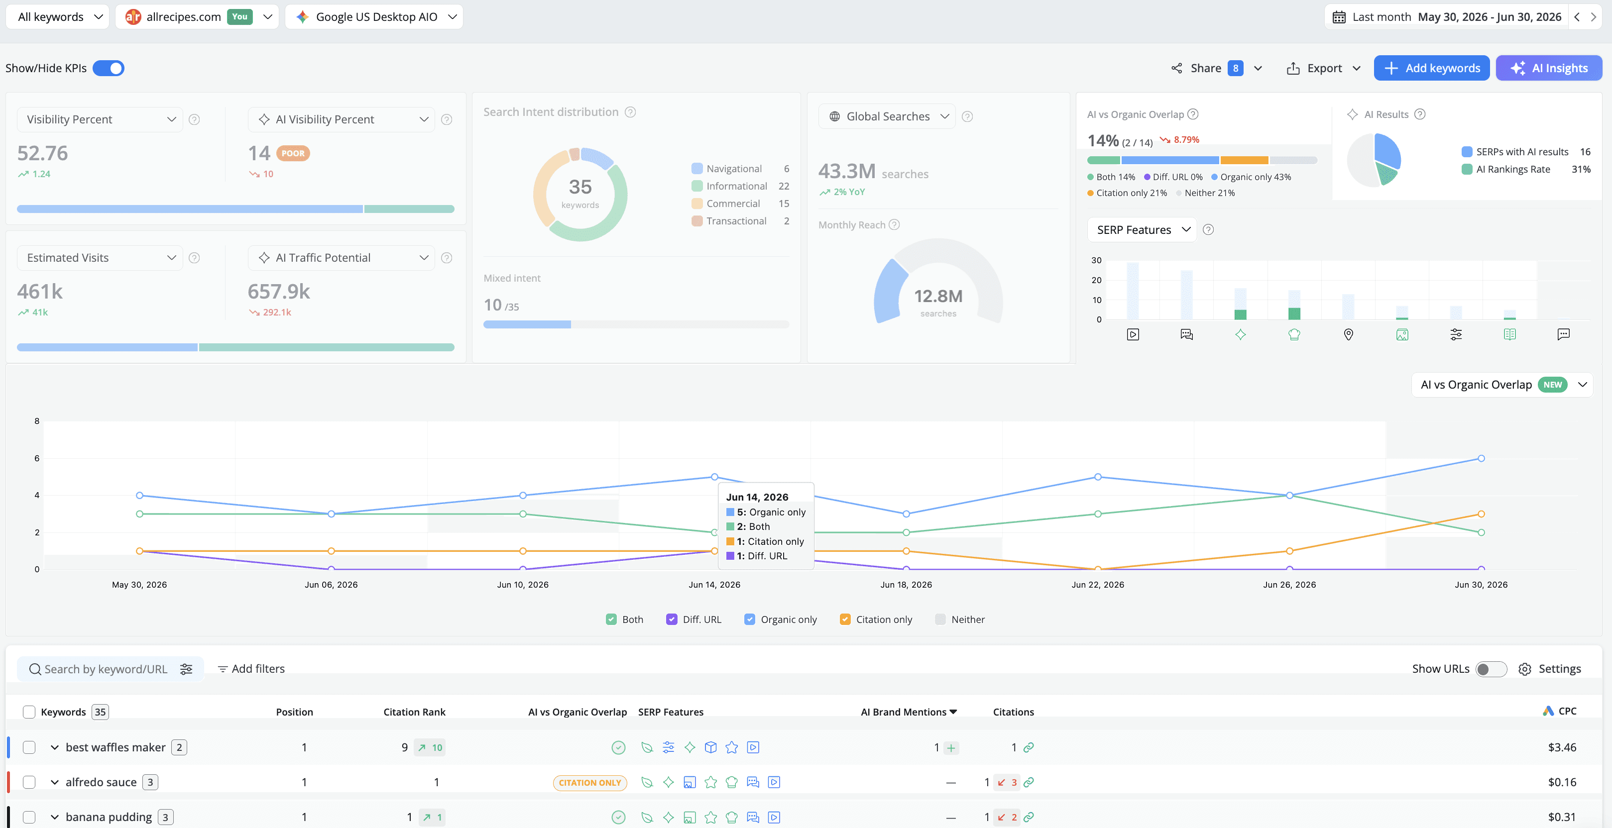
Task: Click citation link icon in best waffles maker row
Action: pyautogui.click(x=1029, y=747)
